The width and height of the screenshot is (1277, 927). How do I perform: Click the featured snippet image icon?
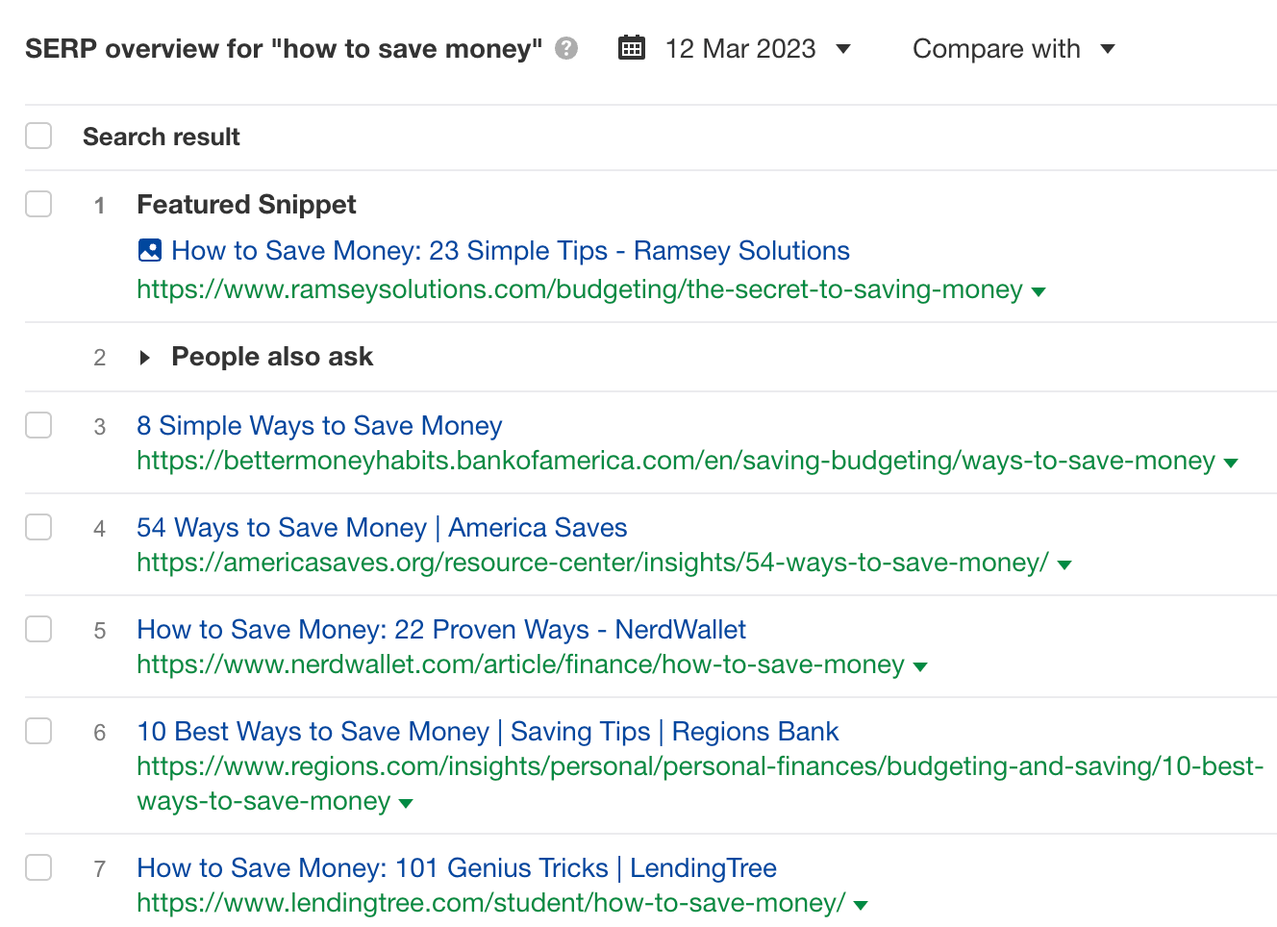(x=149, y=249)
